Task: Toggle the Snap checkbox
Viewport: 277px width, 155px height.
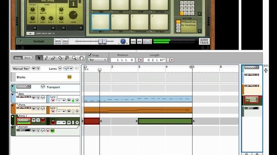Action: [x=90, y=55]
